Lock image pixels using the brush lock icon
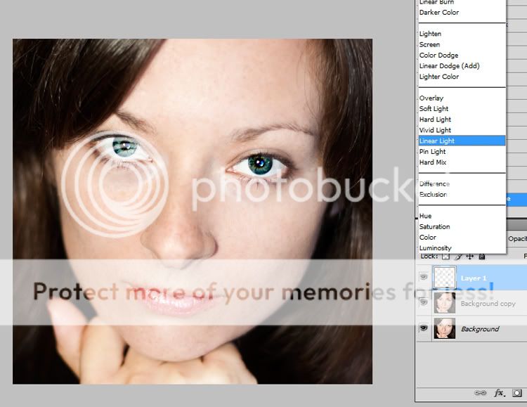The height and width of the screenshot is (407, 527). click(x=458, y=257)
